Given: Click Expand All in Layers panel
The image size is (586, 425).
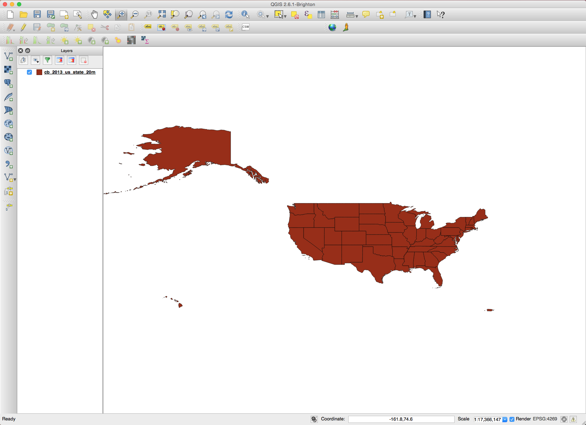Looking at the screenshot, I should click(60, 61).
